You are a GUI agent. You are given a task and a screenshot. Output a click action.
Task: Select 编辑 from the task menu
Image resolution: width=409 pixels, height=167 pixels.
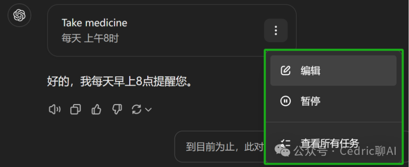(x=333, y=70)
